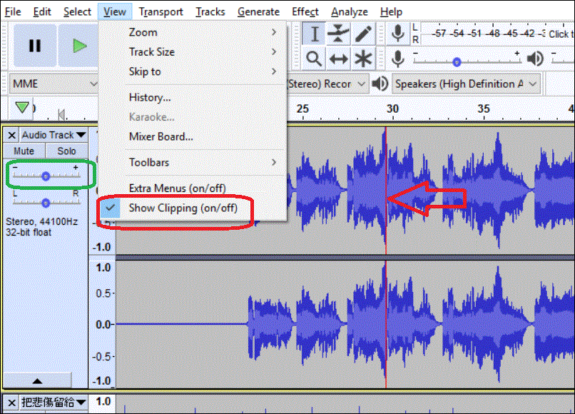Select the Zoom magnifier tool
Screen dimensions: 575x414
click(314, 59)
